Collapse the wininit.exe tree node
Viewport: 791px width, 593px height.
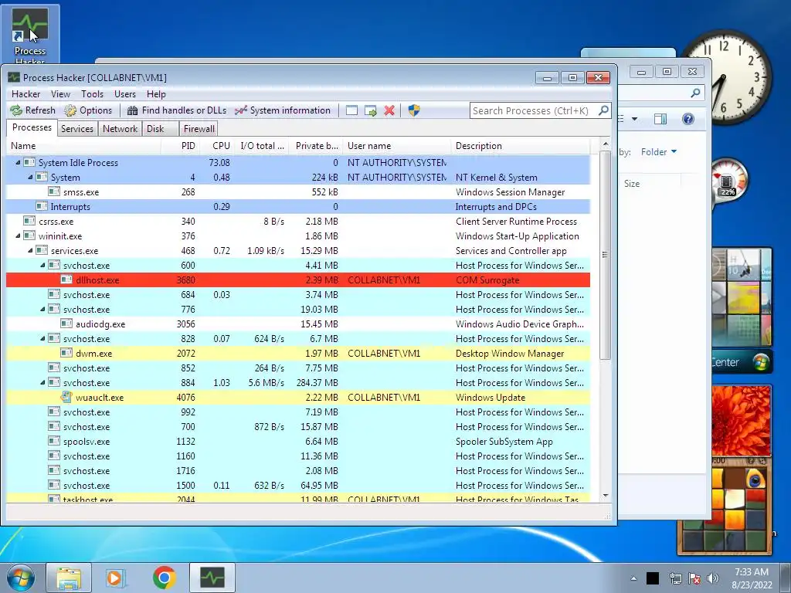pos(19,236)
